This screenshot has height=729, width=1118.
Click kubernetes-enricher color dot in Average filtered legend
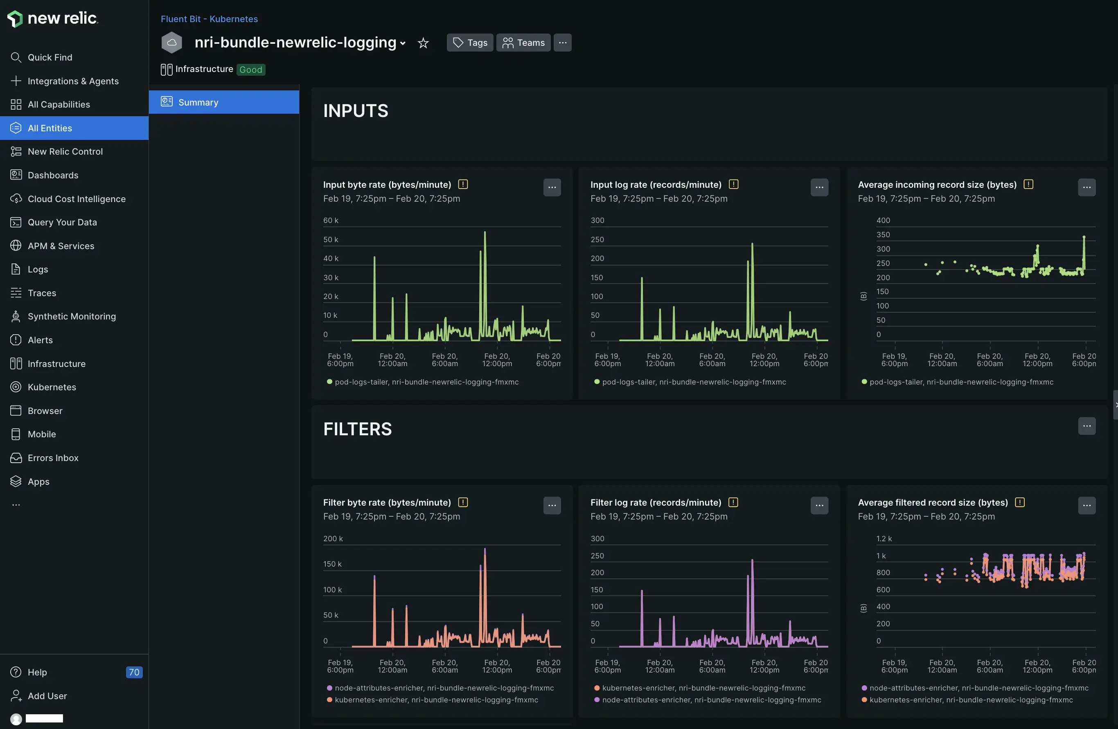[x=864, y=700]
